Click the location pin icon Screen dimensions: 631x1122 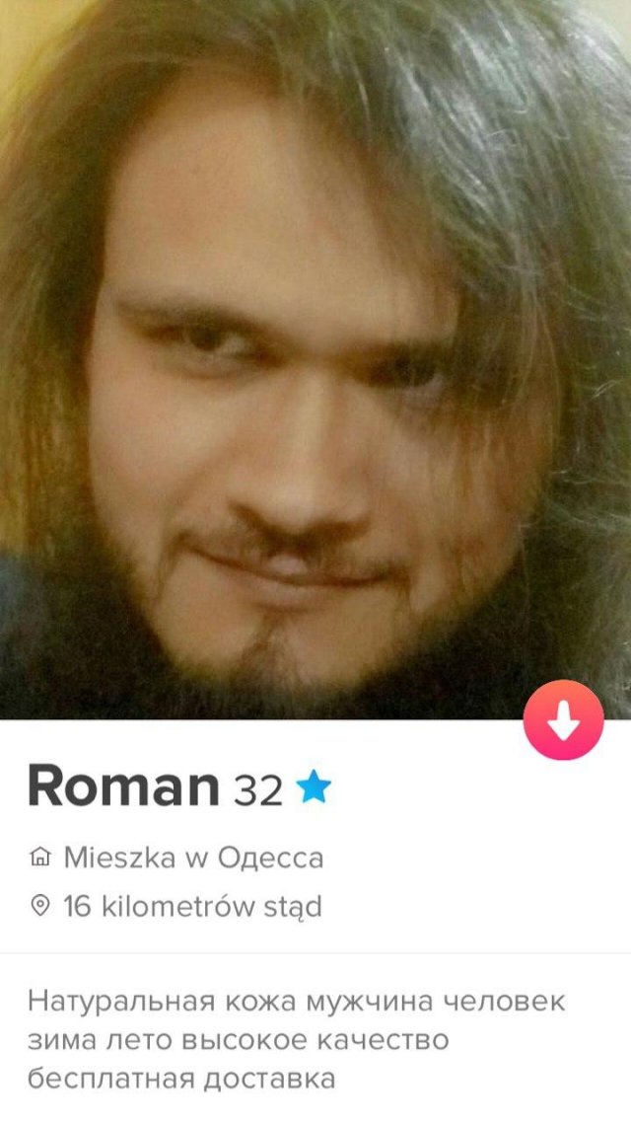point(40,907)
